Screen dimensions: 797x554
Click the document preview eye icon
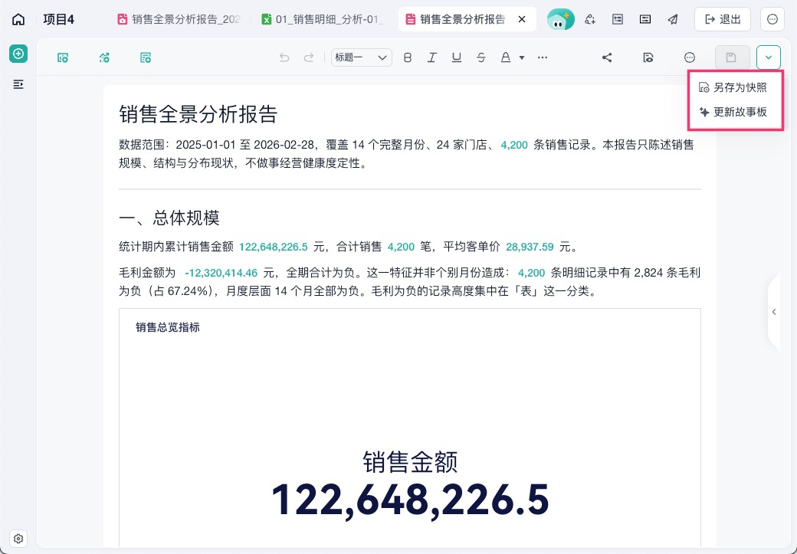(x=648, y=58)
